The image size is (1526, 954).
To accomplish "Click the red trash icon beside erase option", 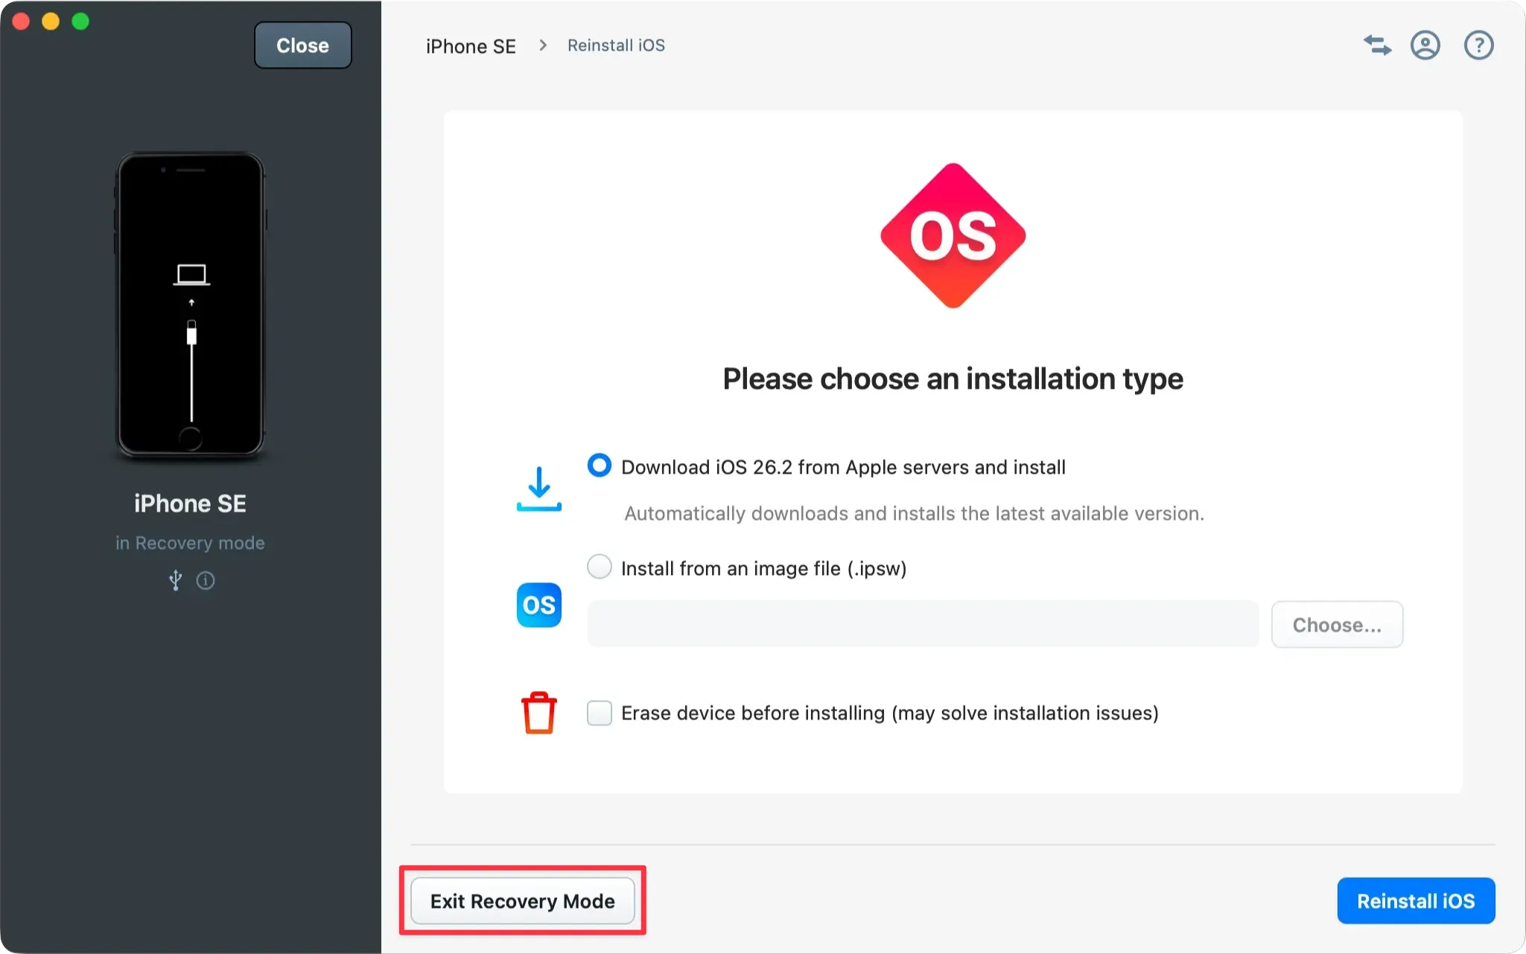I will 538,712.
